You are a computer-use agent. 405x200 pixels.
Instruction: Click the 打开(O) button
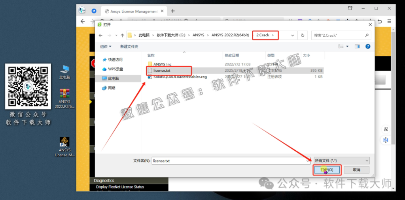tap(327, 170)
